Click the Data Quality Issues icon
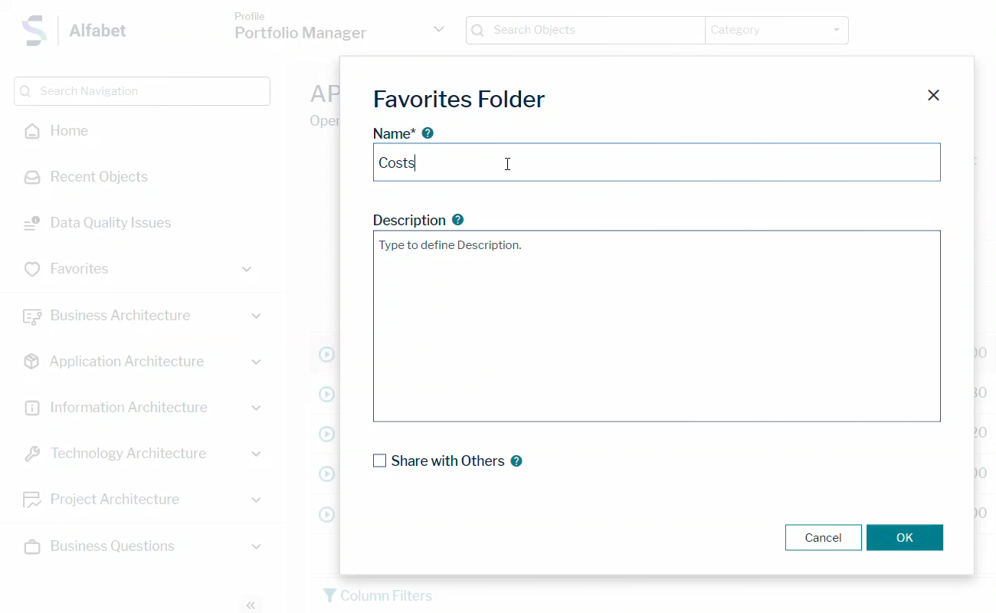The image size is (996, 613). pos(31,222)
